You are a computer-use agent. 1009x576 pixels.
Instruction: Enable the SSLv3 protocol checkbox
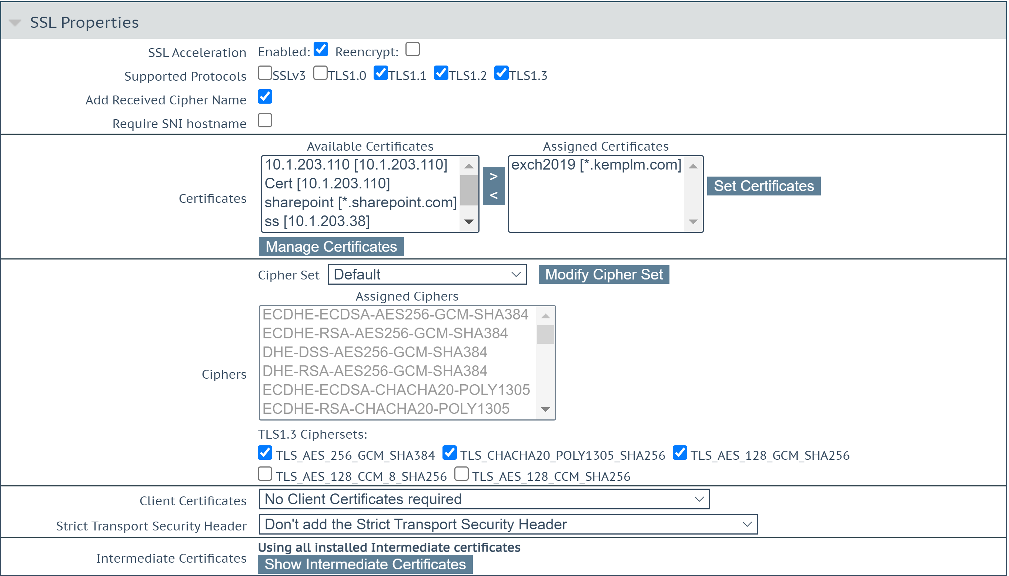265,73
